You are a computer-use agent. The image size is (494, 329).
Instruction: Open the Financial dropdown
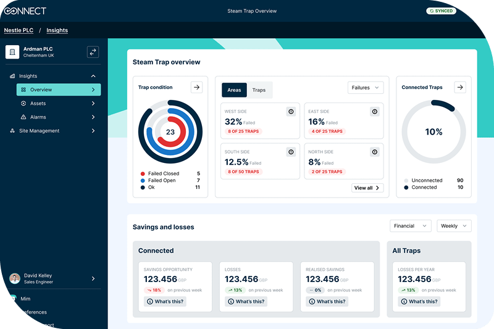tap(410, 226)
